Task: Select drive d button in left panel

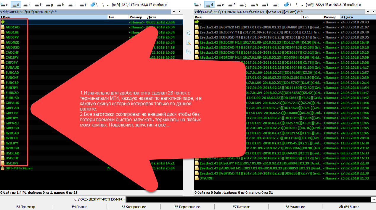Action: [16, 4]
